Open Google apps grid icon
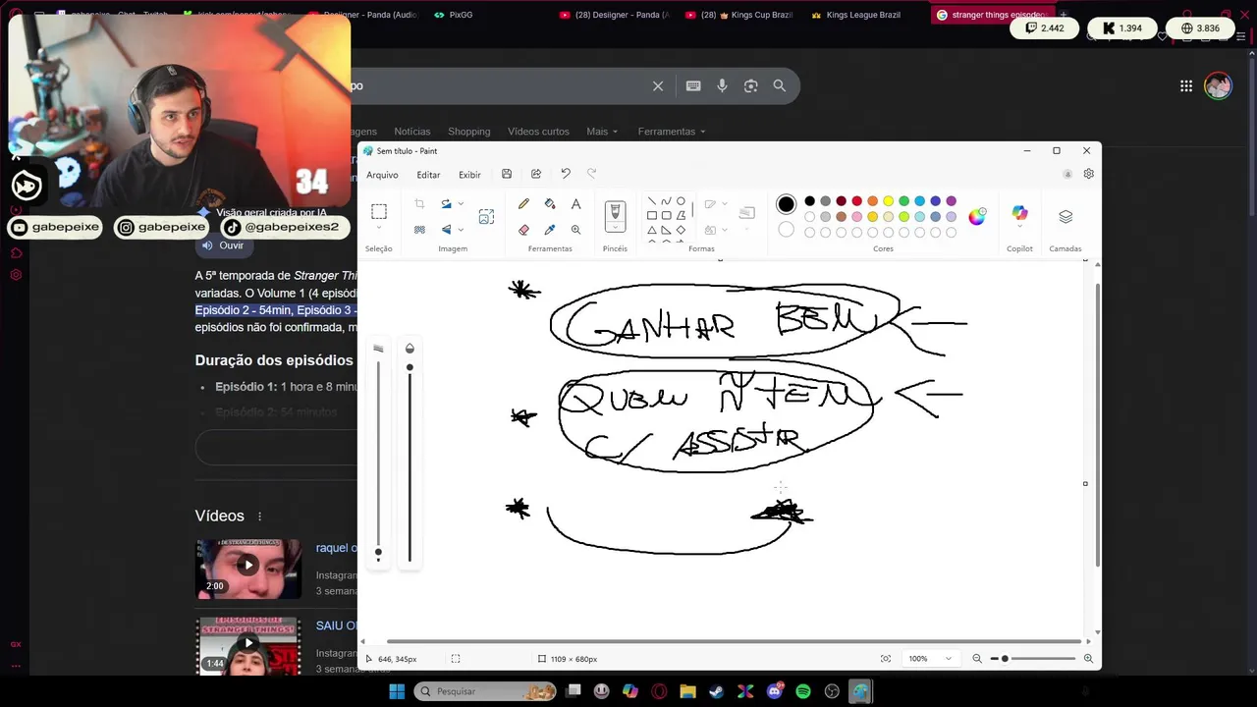This screenshot has height=707, width=1257. click(x=1186, y=85)
